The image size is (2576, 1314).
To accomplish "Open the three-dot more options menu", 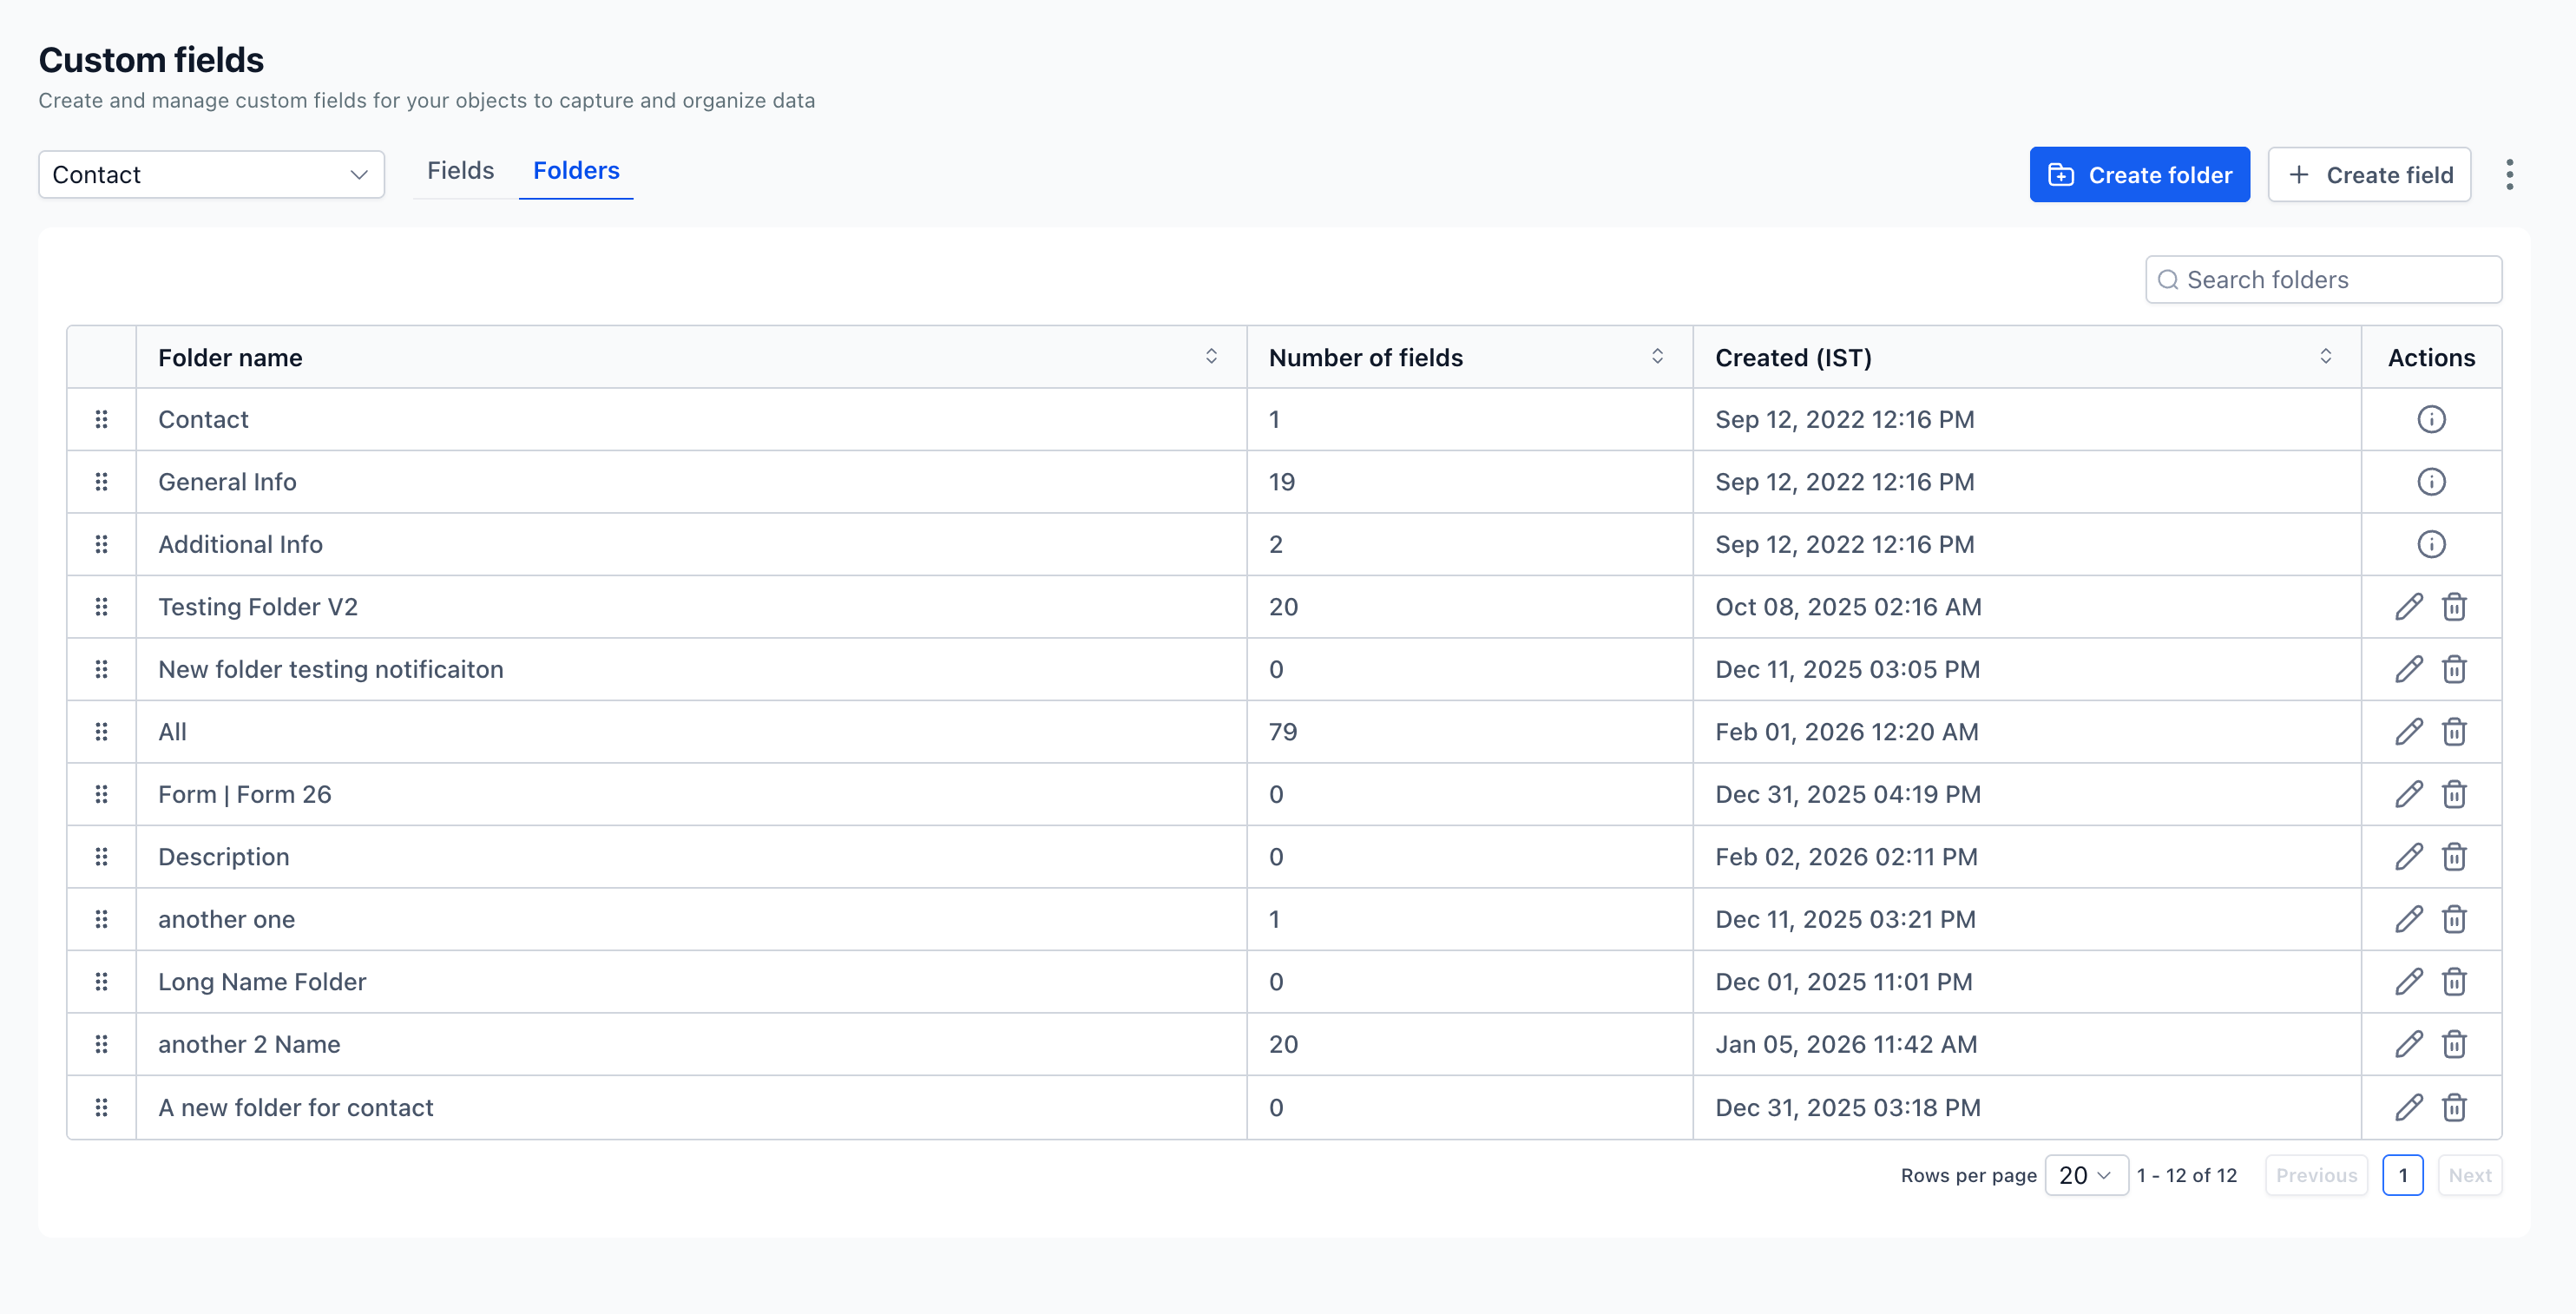I will pos(2509,175).
